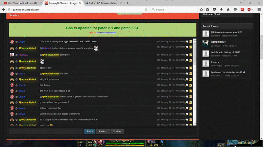Click the Shoutbox header title

14,15
